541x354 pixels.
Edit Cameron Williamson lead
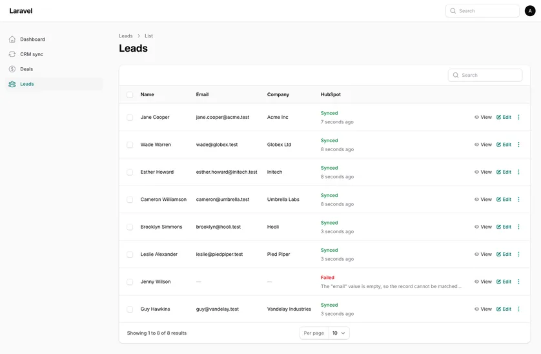[504, 199]
